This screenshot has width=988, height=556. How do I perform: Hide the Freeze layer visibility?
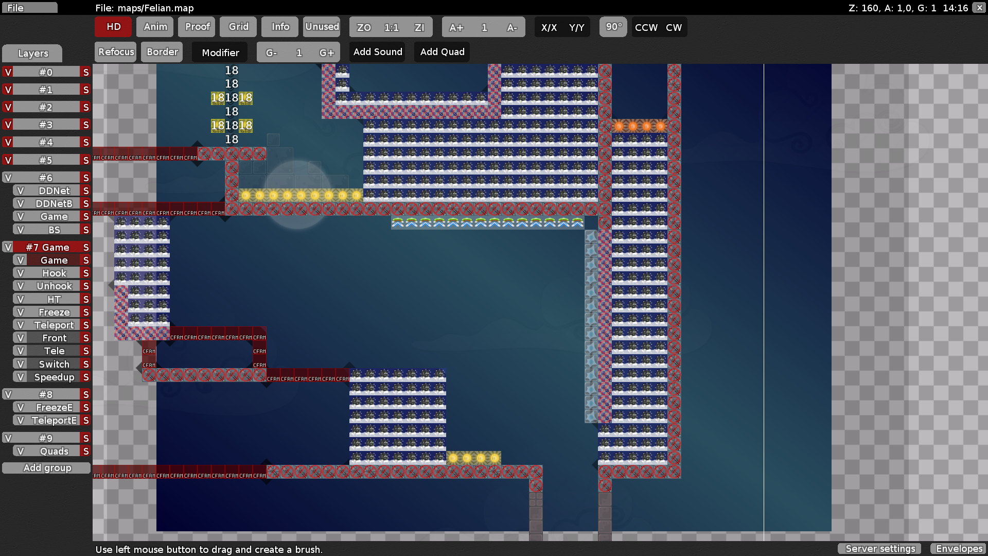click(21, 312)
